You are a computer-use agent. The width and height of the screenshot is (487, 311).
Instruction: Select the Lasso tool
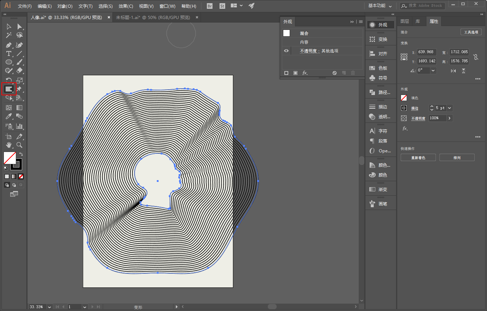(20, 35)
